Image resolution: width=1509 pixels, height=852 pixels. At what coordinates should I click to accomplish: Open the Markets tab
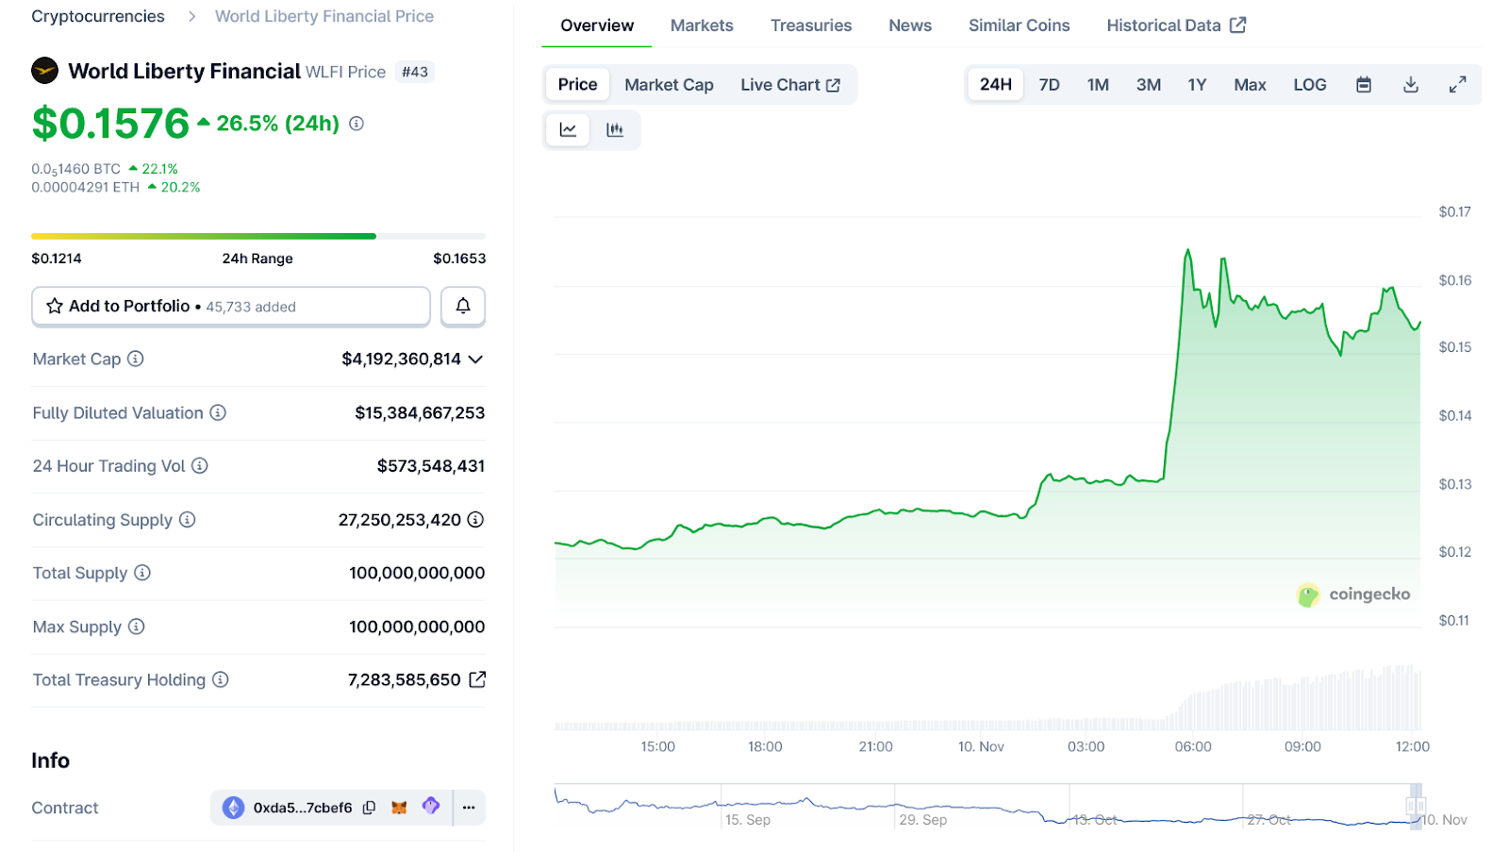pyautogui.click(x=701, y=25)
